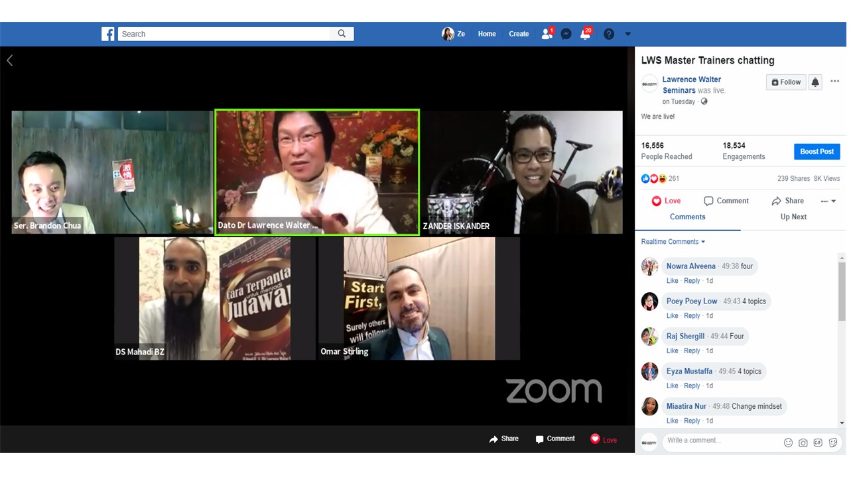Open the Create menu item

tap(519, 34)
